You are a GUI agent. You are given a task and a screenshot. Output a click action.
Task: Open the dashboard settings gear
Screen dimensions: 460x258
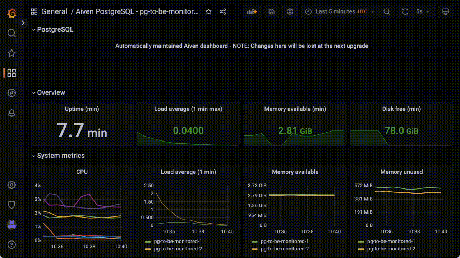pyautogui.click(x=290, y=11)
